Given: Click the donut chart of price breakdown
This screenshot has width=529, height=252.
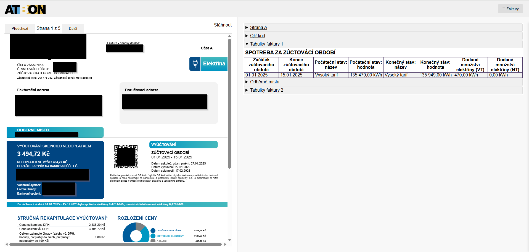Looking at the screenshot, I should [x=136, y=233].
